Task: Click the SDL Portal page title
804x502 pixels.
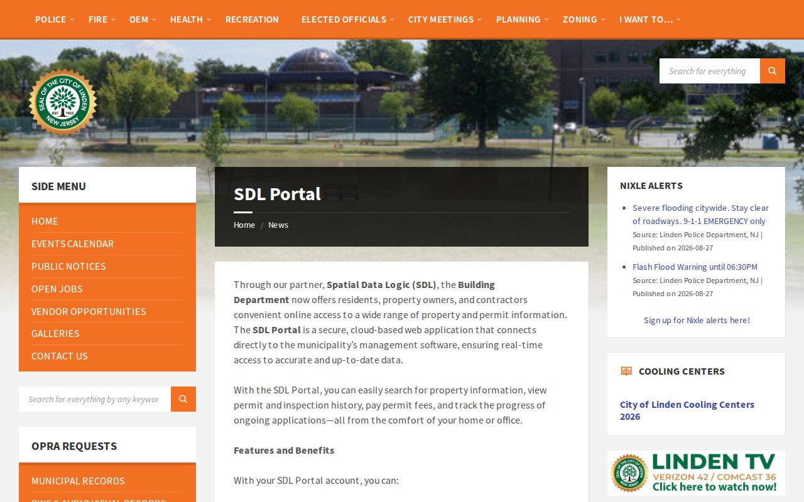Action: pyautogui.click(x=277, y=195)
